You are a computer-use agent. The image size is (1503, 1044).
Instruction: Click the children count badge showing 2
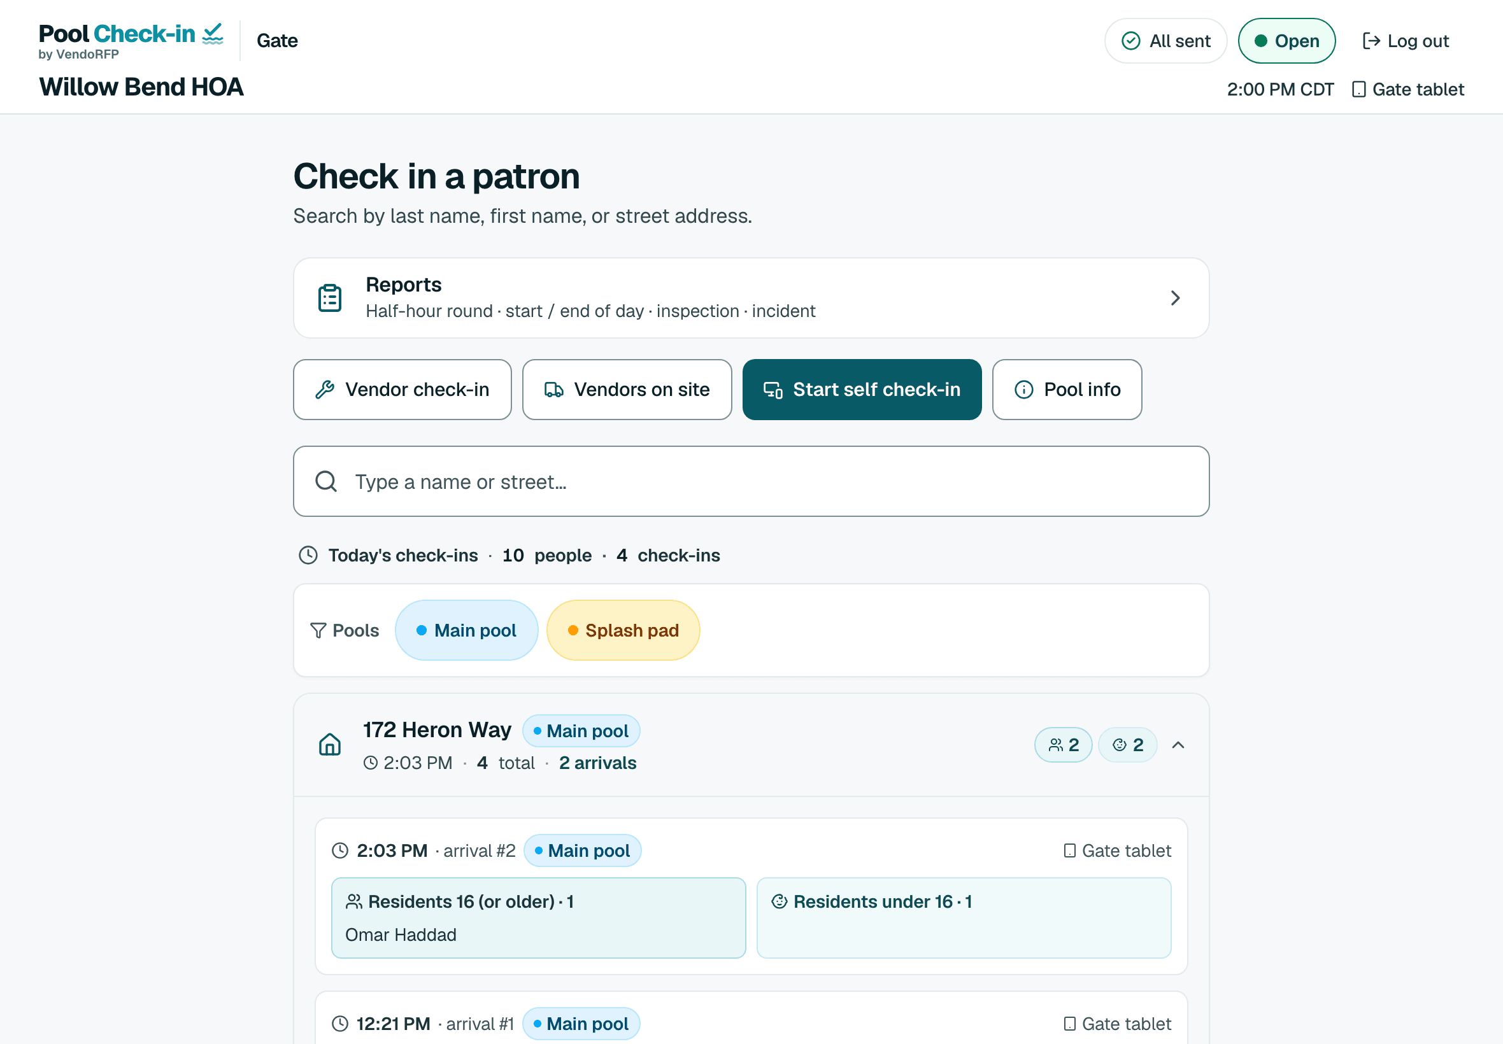click(1127, 745)
